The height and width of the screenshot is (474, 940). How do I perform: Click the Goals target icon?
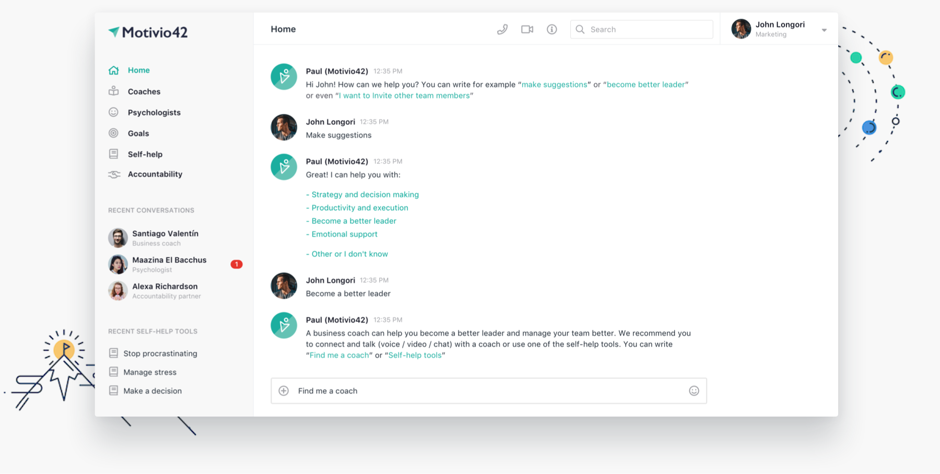(114, 133)
